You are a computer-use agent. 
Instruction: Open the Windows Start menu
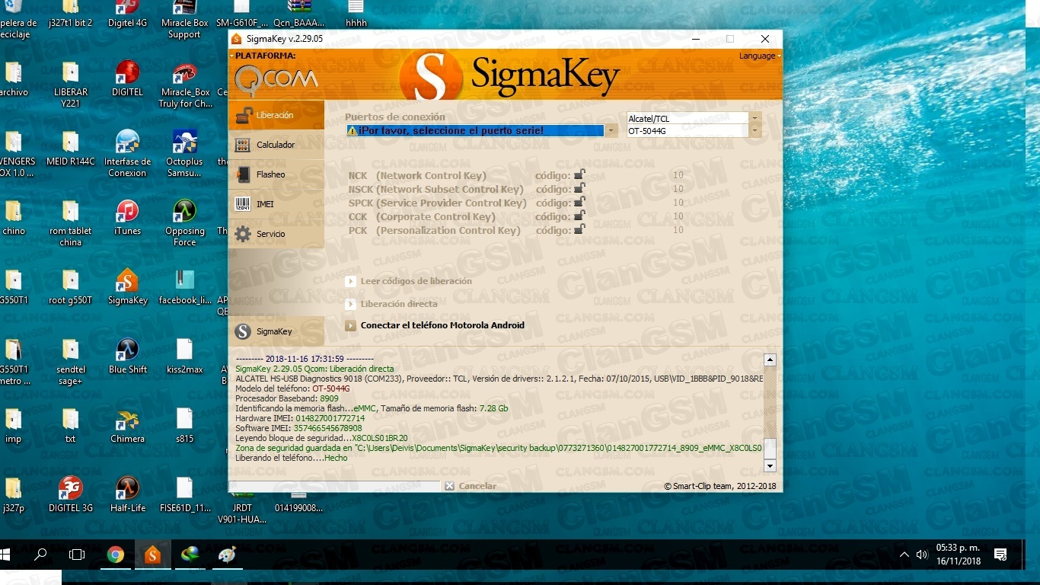tap(6, 555)
